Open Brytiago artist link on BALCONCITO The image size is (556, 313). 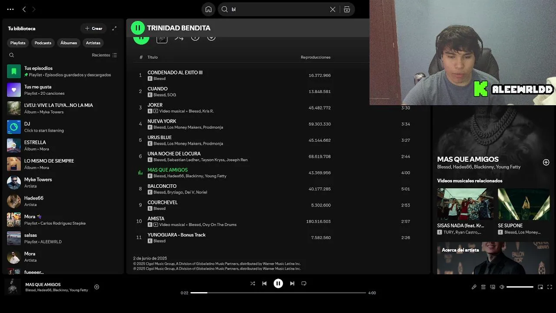175,192
